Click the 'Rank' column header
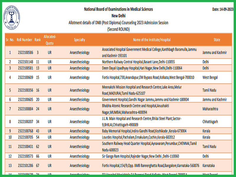The height and width of the screenshot is (177, 236). 38,40
